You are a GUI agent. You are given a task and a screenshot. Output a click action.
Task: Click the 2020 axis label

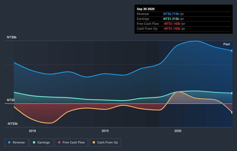click(178, 131)
